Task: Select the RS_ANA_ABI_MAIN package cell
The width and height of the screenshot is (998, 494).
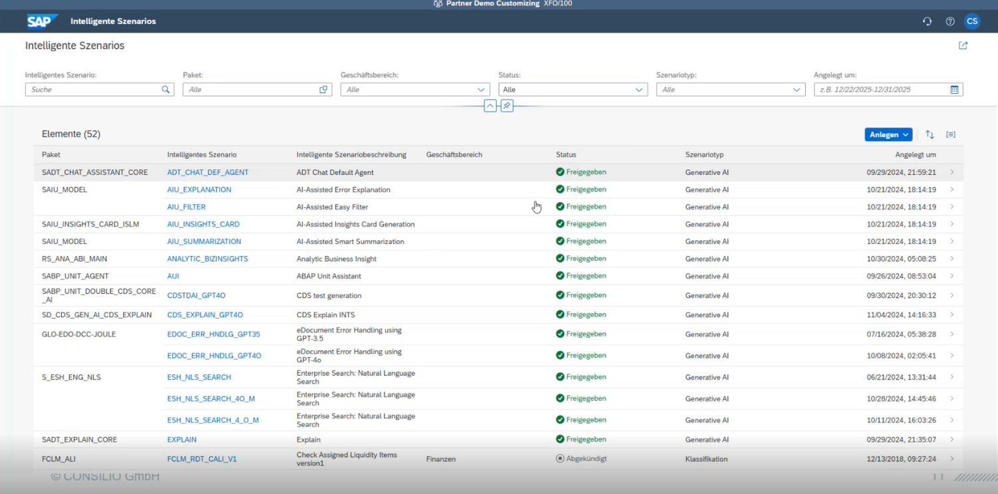Action: click(x=75, y=259)
